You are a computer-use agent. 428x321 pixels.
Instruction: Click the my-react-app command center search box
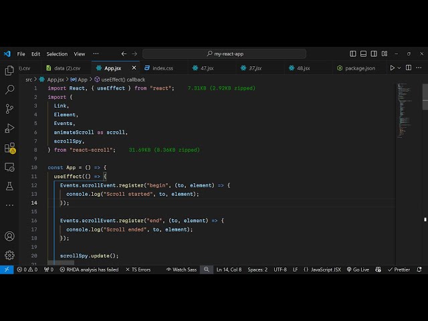click(x=224, y=53)
